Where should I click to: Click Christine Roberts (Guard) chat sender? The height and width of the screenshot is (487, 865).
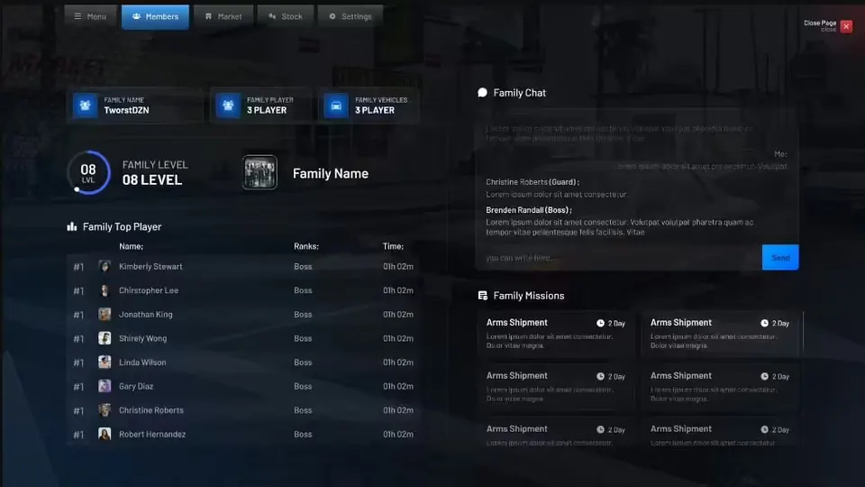point(533,181)
